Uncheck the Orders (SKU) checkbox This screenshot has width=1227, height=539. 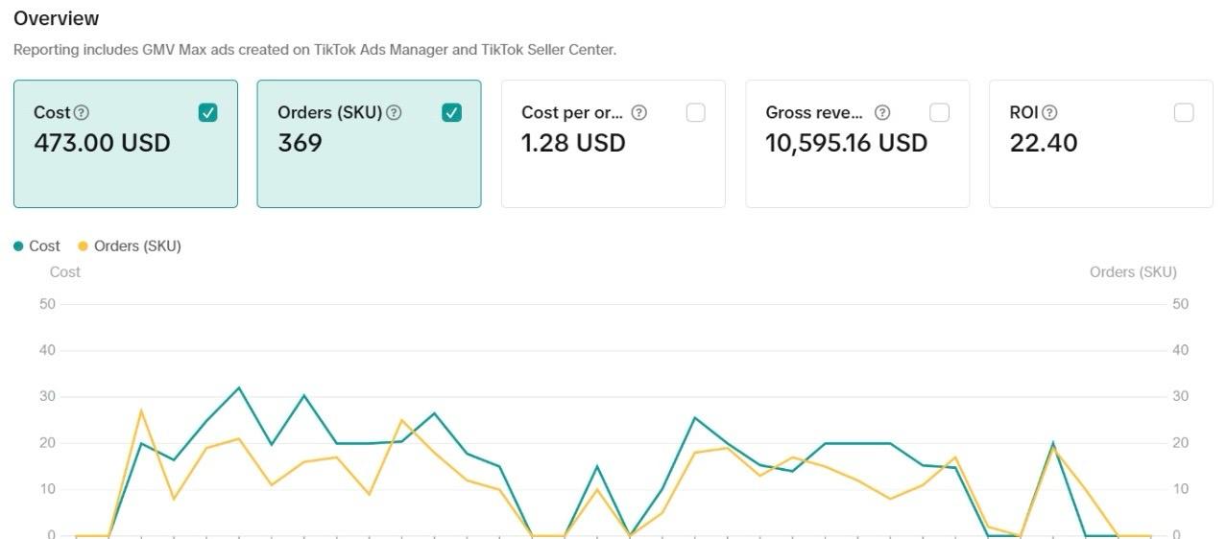click(451, 113)
